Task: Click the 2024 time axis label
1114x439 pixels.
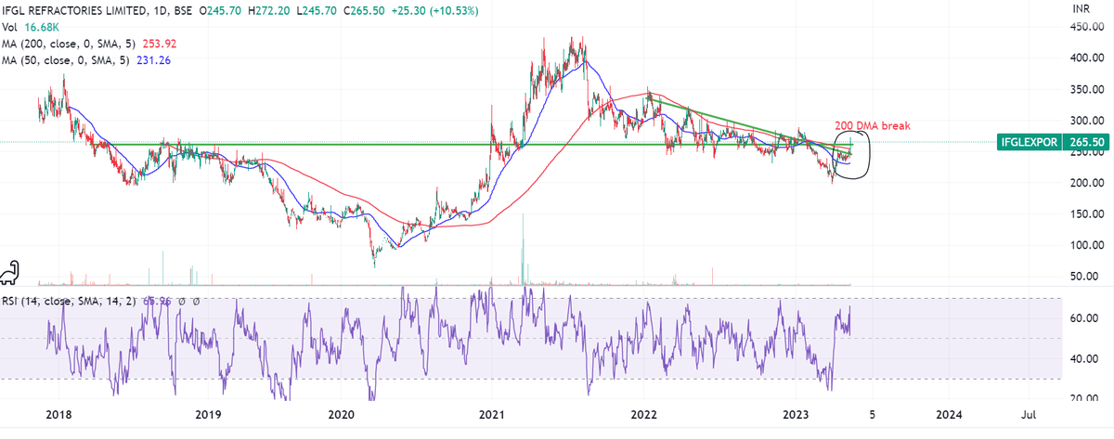Action: point(948,415)
